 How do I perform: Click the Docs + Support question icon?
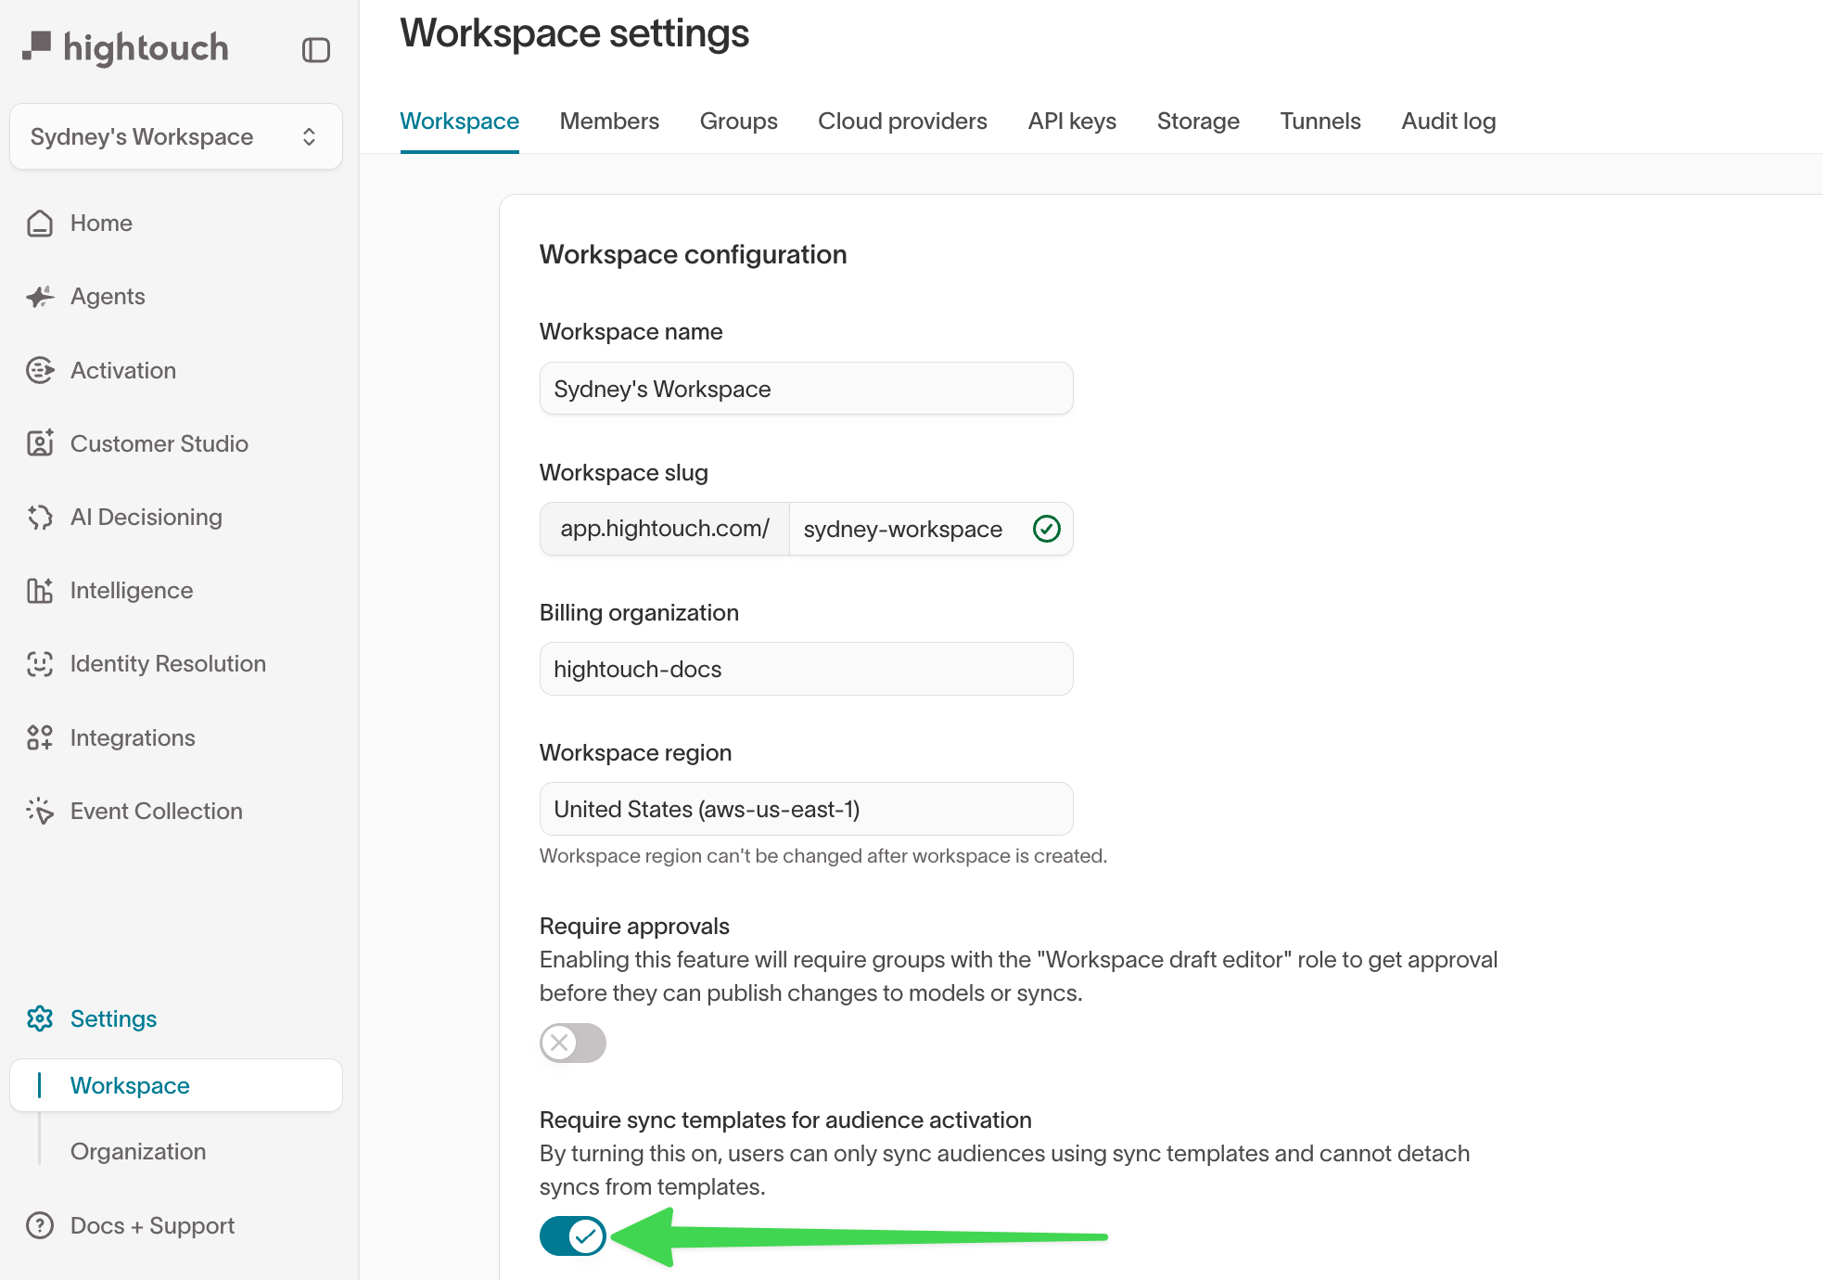click(x=40, y=1225)
